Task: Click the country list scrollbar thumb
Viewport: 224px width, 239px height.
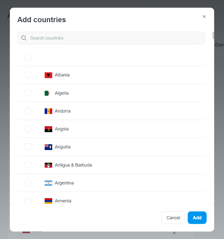Action: point(213,35)
